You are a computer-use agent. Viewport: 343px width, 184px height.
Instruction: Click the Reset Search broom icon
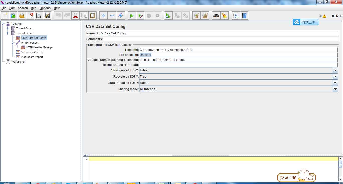point(224,16)
